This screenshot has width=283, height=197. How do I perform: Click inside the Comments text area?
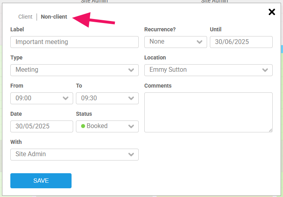[208, 112]
